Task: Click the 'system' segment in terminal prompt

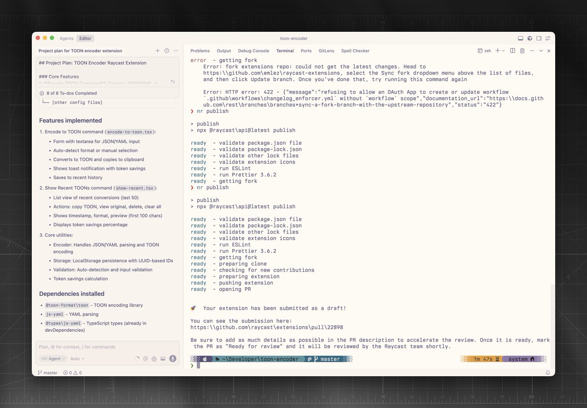Action: point(520,359)
